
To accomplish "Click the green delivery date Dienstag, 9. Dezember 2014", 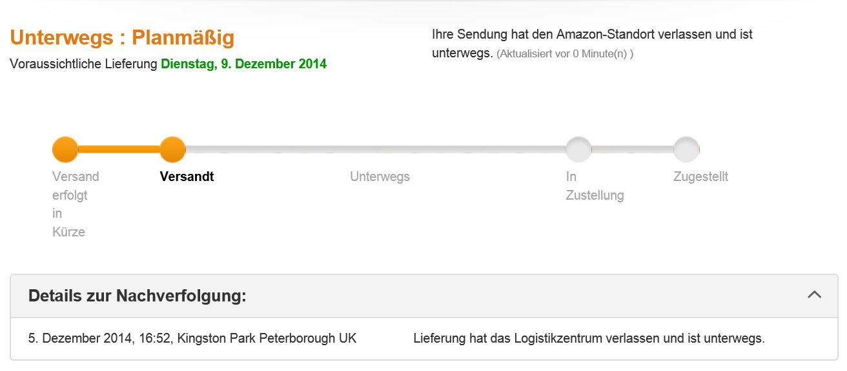I will coord(243,64).
